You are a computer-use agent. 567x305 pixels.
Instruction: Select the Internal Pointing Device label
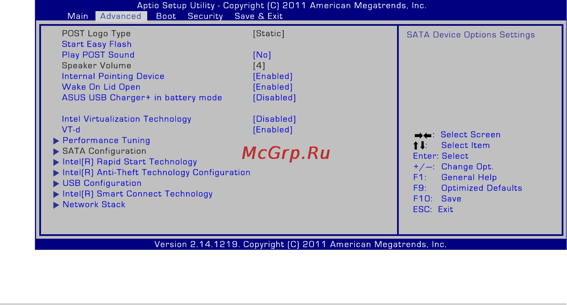click(113, 77)
